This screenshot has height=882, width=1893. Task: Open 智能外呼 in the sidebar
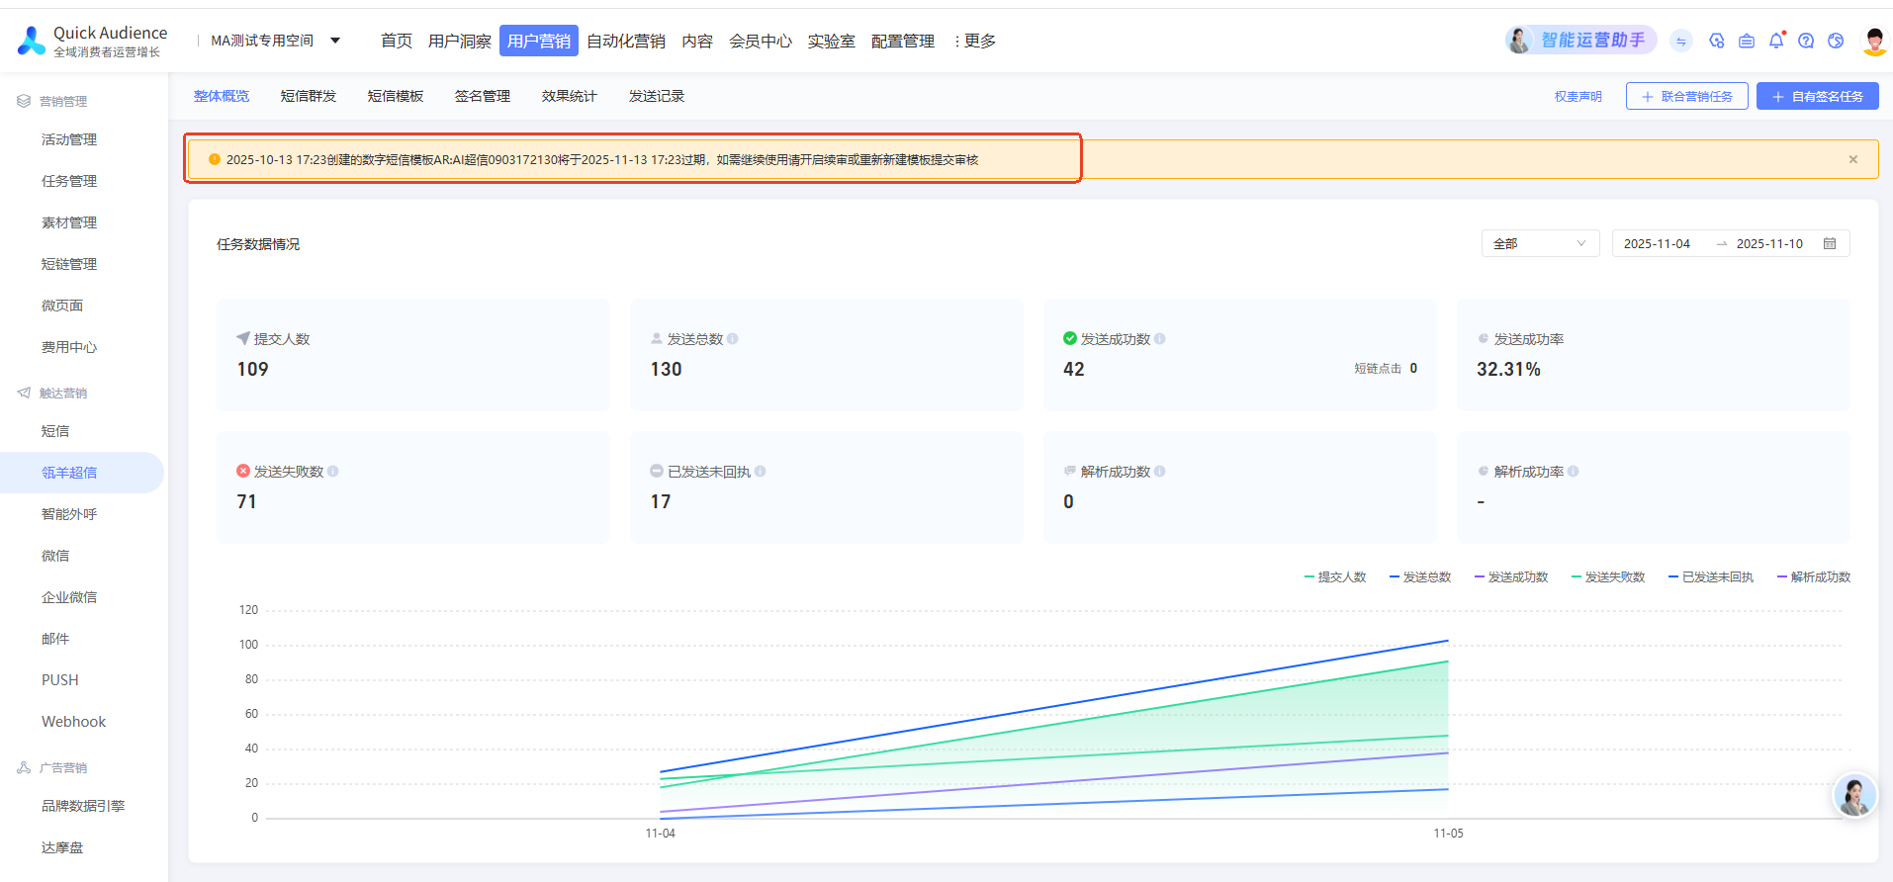click(69, 514)
